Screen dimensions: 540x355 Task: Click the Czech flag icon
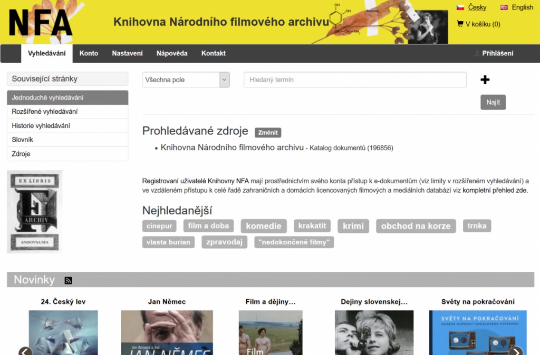[x=460, y=7]
